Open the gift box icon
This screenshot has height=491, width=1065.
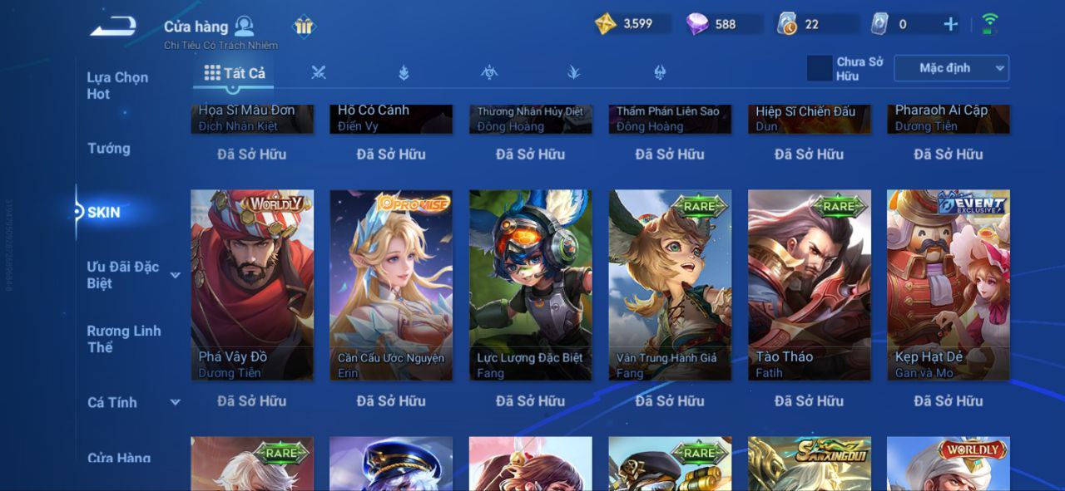click(x=304, y=27)
